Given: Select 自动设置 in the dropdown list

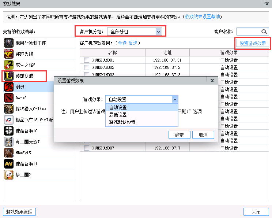Looking at the screenshot, I should pos(142,107).
